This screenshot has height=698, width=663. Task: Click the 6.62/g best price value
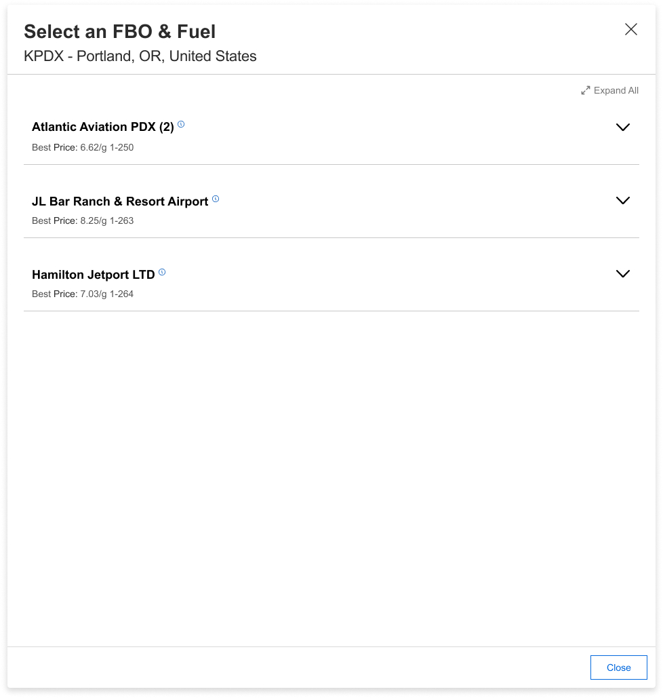[x=94, y=147]
